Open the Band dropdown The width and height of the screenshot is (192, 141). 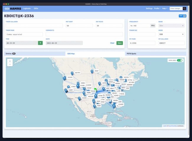point(171,26)
